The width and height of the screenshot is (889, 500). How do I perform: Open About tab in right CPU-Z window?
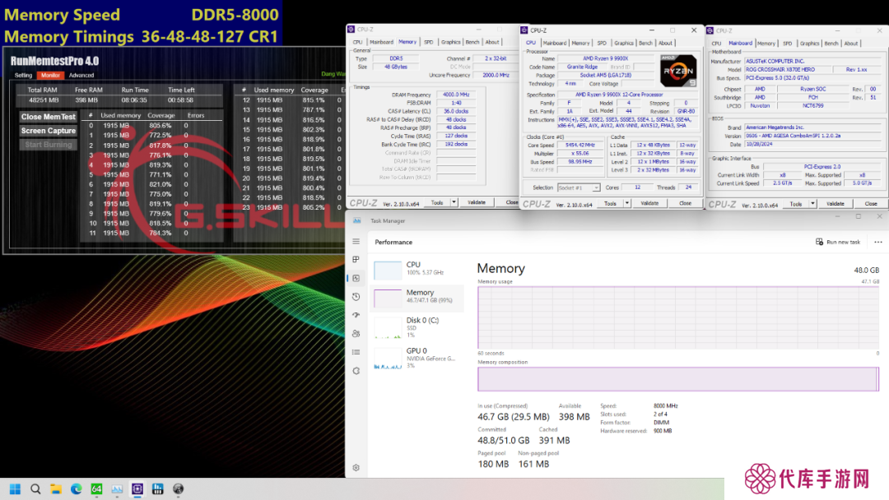point(851,43)
